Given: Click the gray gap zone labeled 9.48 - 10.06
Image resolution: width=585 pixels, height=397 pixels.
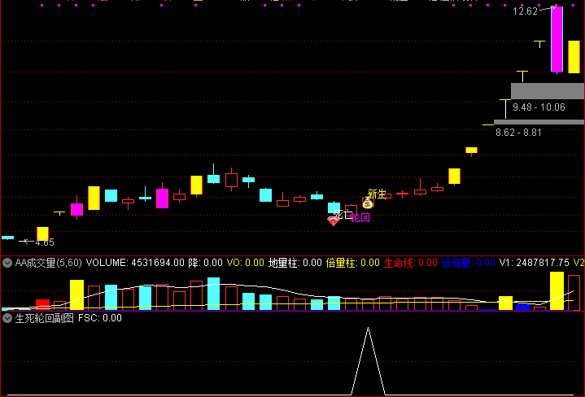Looking at the screenshot, I should point(547,90).
